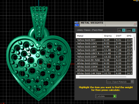Click the Calculate button
This screenshot has width=139, height=104.
point(106,96)
